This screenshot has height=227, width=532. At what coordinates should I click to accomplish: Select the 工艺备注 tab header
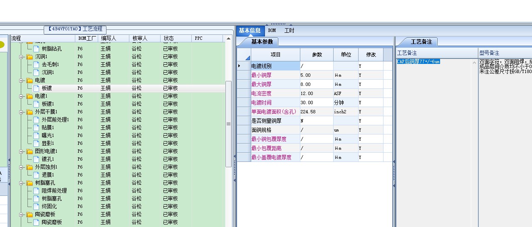pyautogui.click(x=421, y=41)
